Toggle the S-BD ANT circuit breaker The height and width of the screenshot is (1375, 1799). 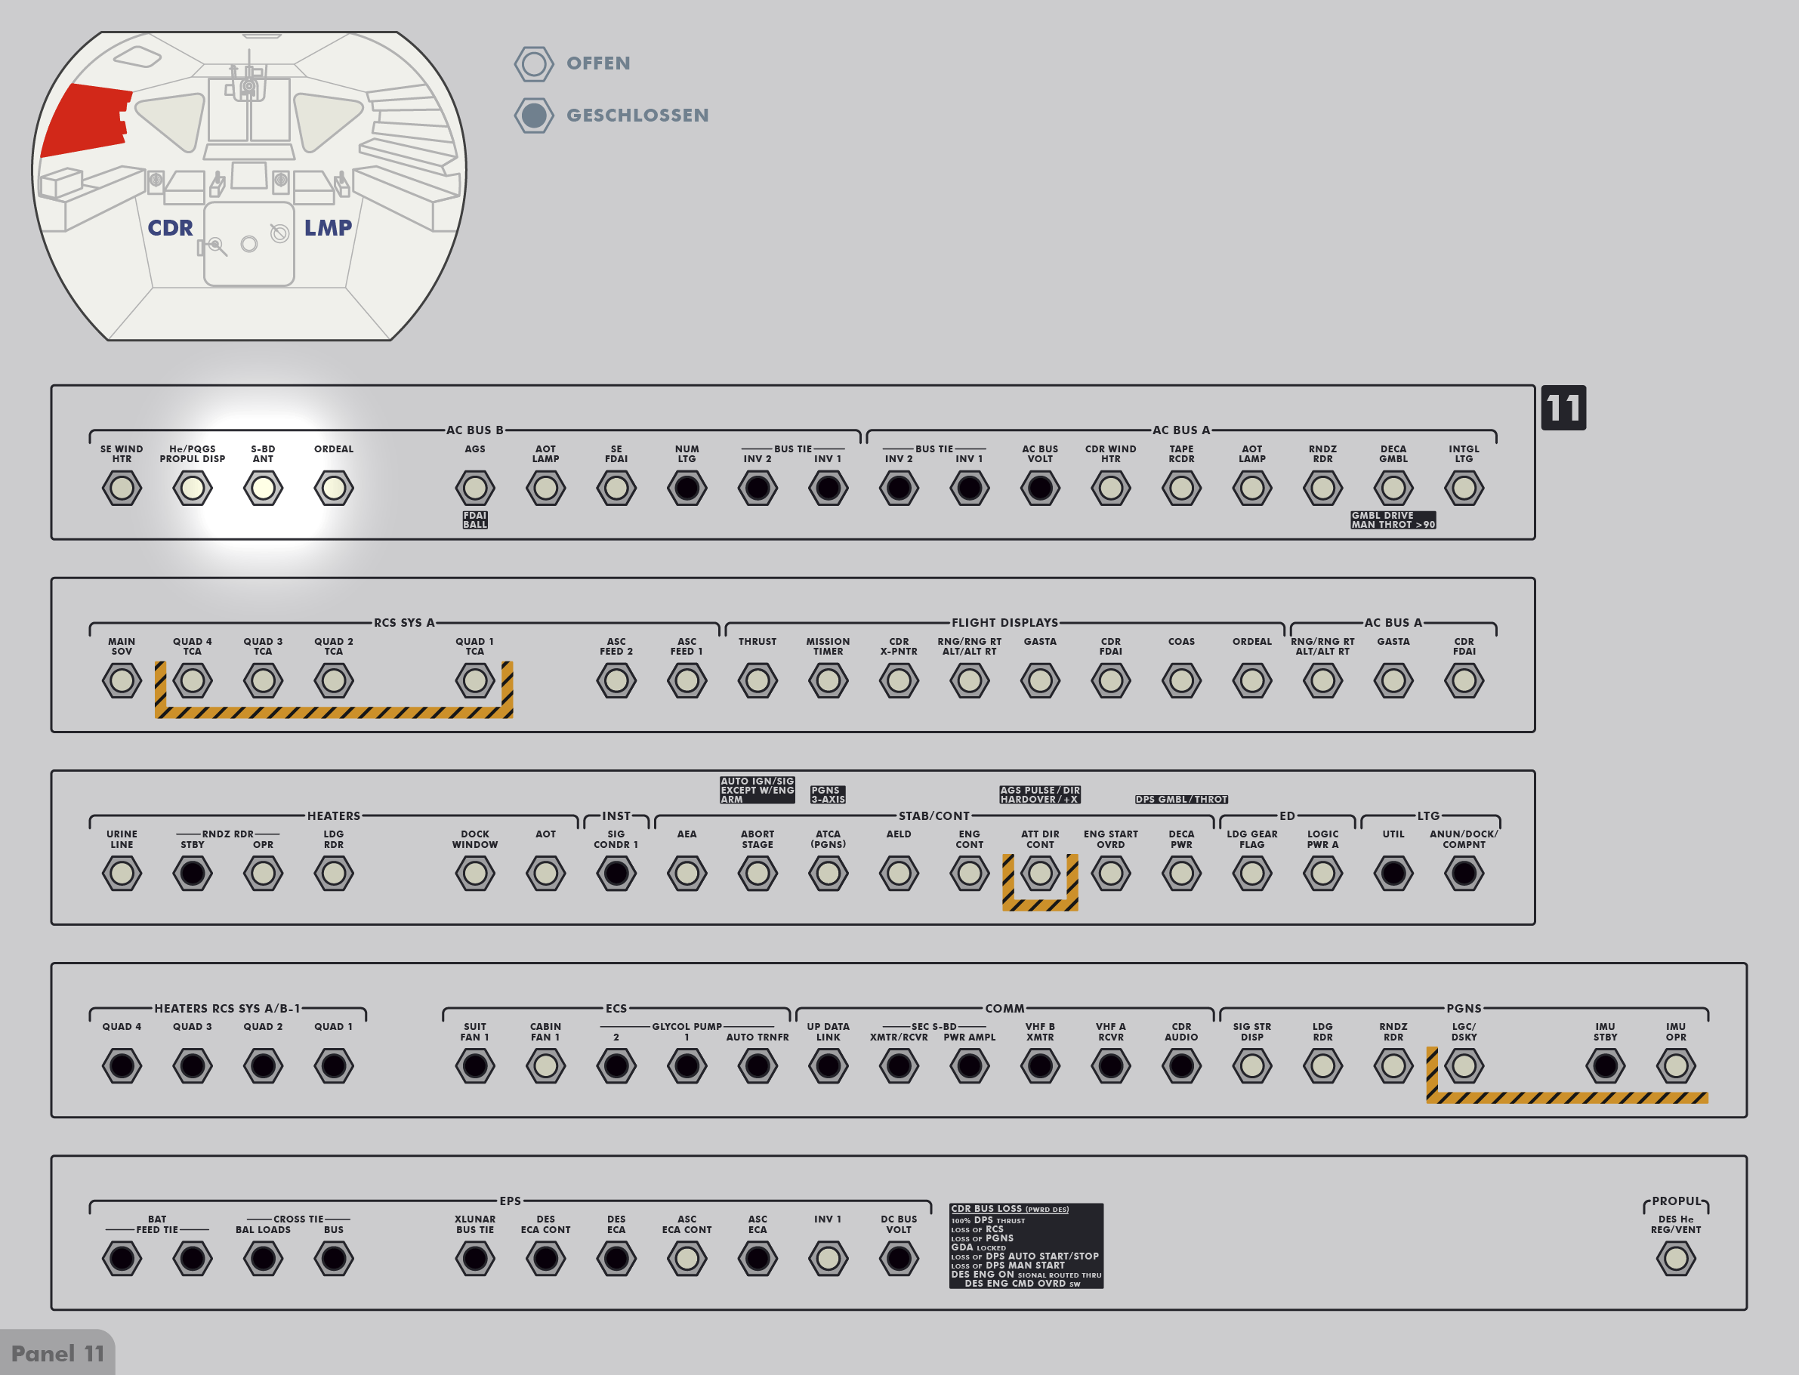click(263, 489)
